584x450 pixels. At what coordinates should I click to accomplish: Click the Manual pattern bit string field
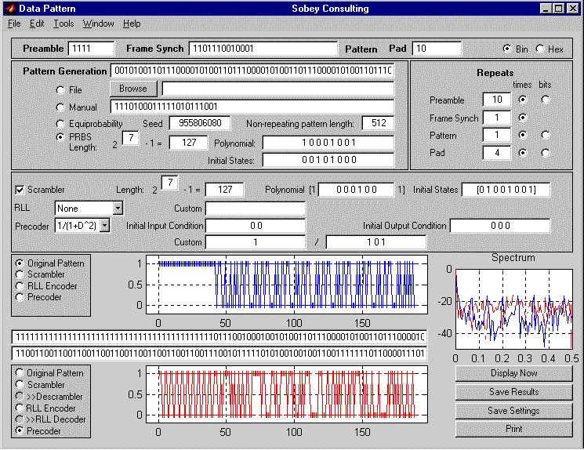click(252, 107)
